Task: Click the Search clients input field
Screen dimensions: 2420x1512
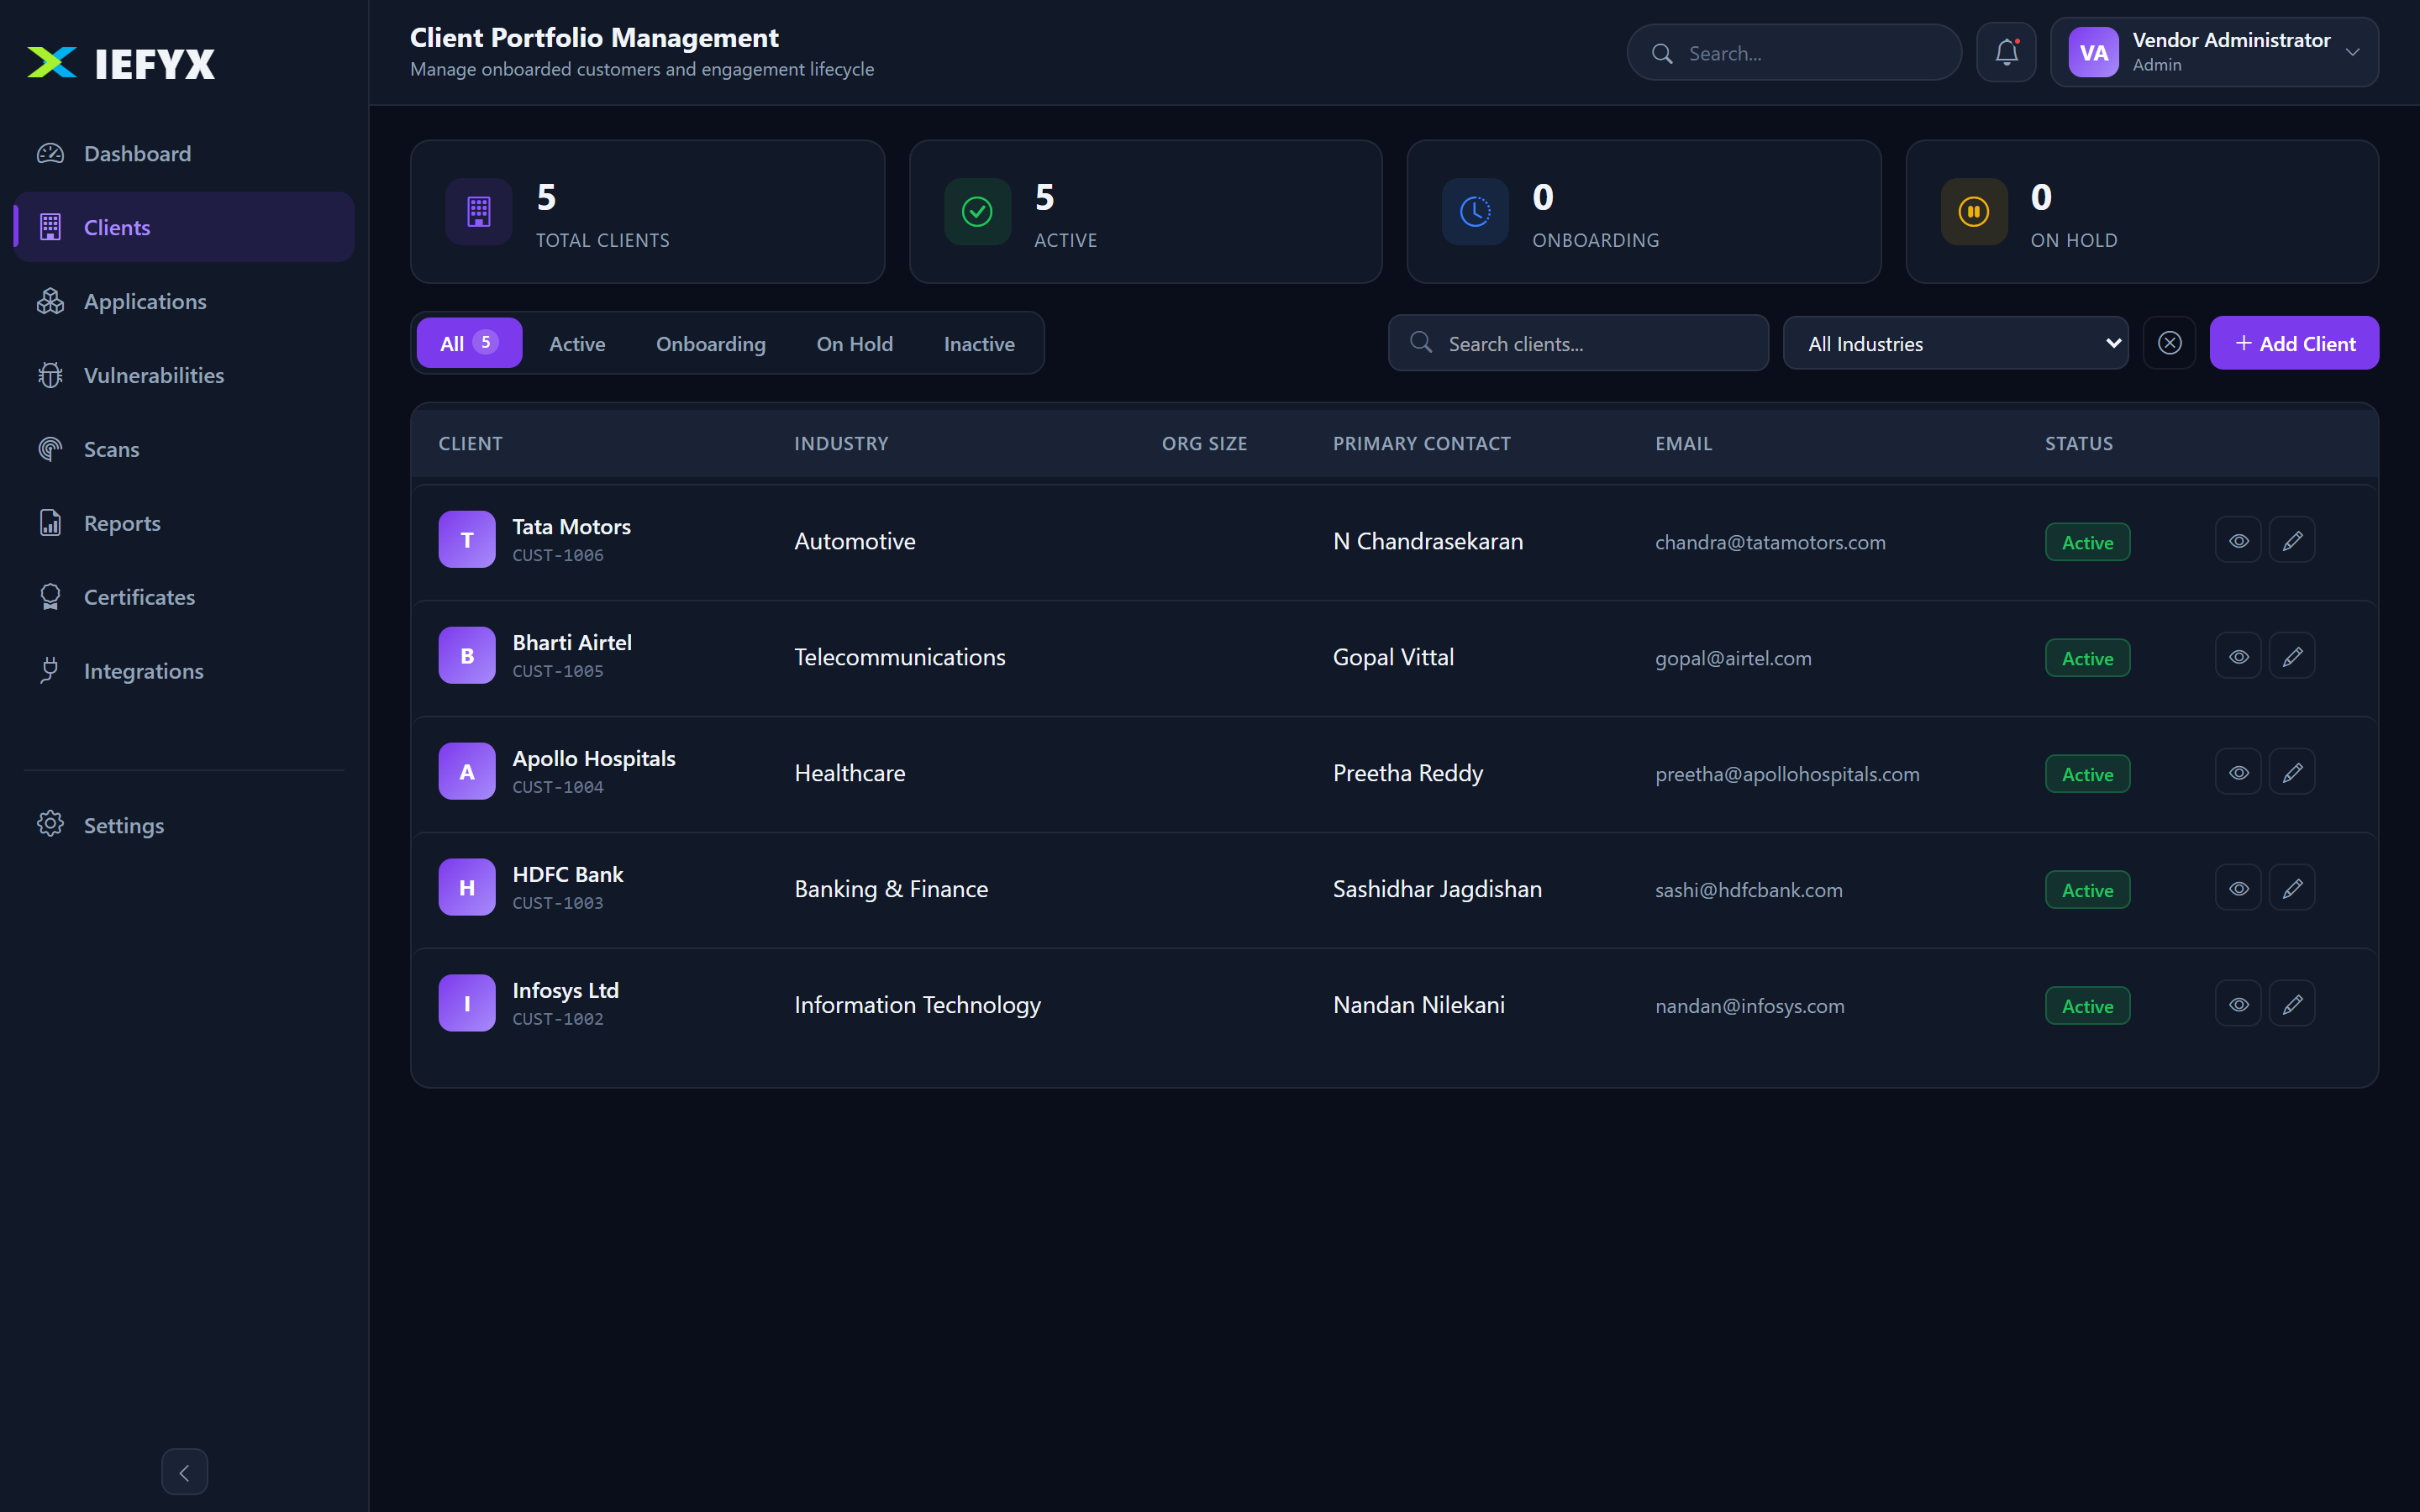Action: [1578, 343]
